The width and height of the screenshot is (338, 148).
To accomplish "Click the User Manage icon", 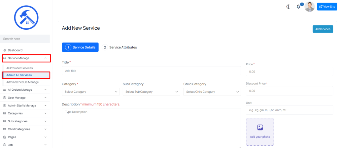I will pos(5,98).
